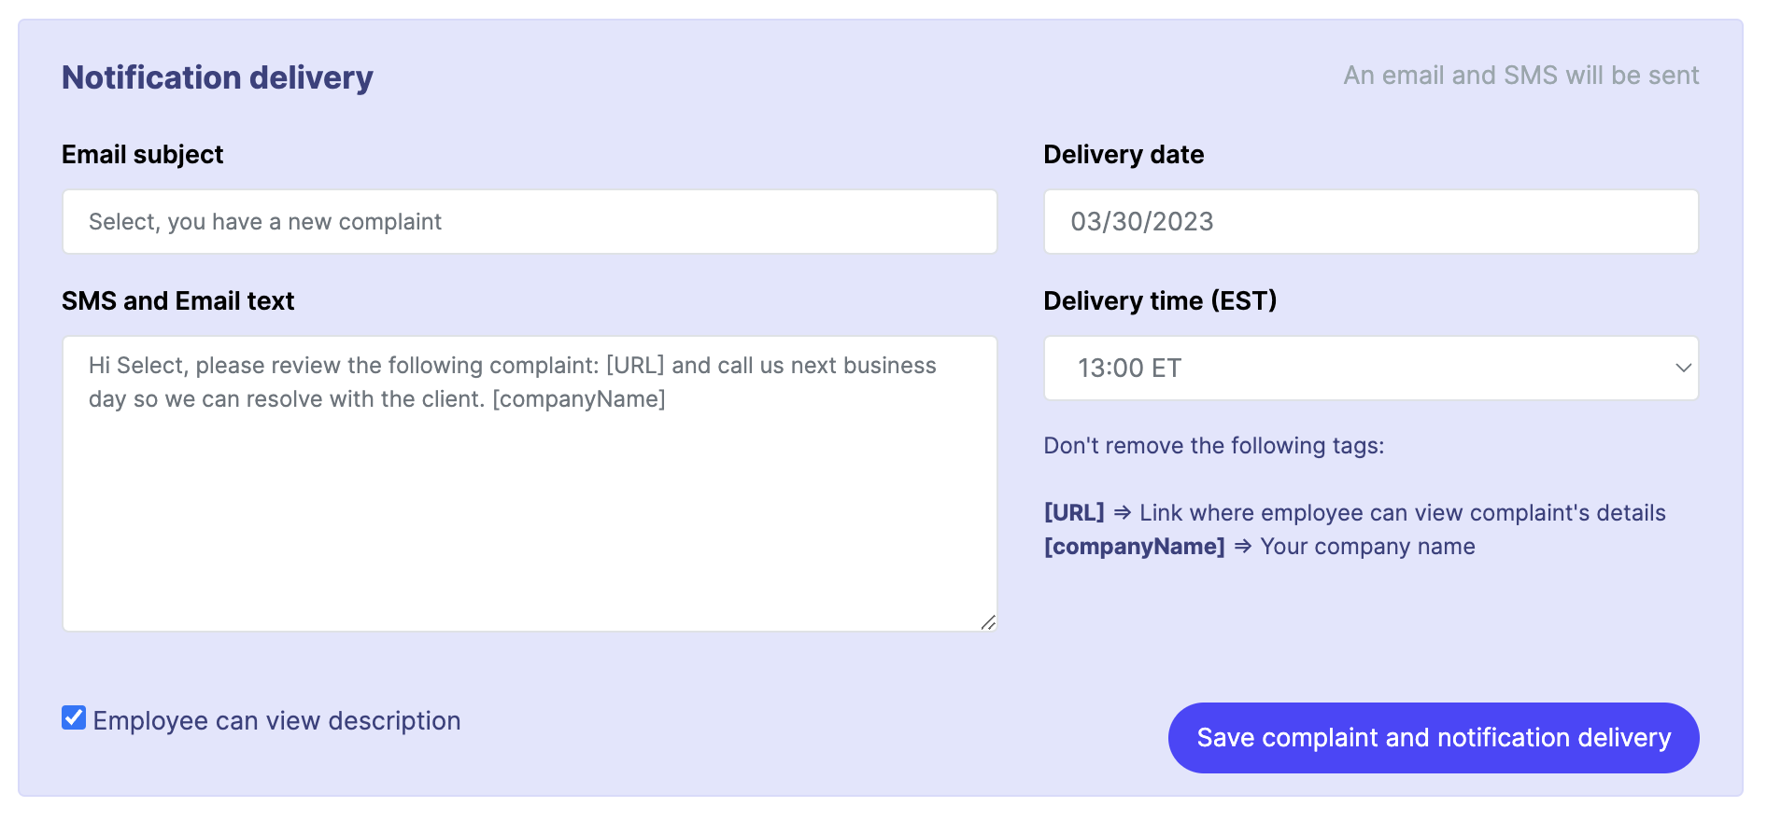Click inside the SMS and Email text box
The image size is (1767, 821).
(x=529, y=466)
